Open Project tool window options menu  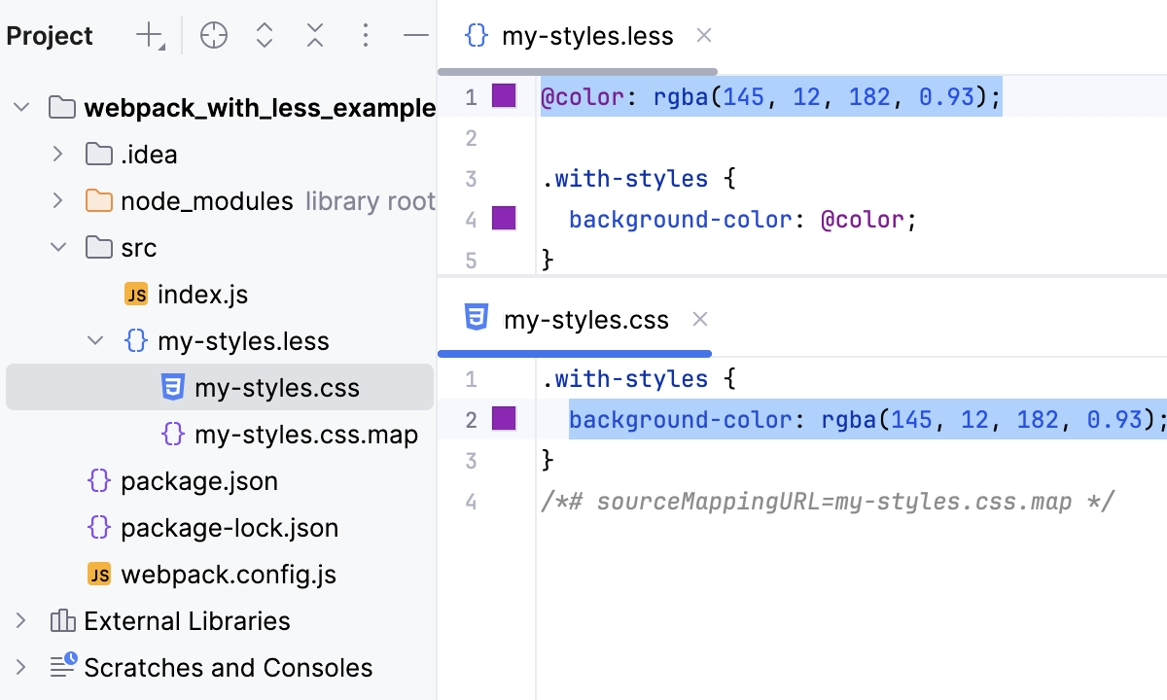[x=365, y=35]
